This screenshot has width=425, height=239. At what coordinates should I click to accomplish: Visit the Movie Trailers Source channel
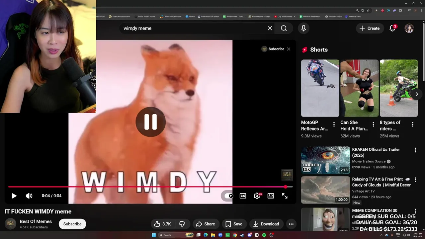coord(369,161)
